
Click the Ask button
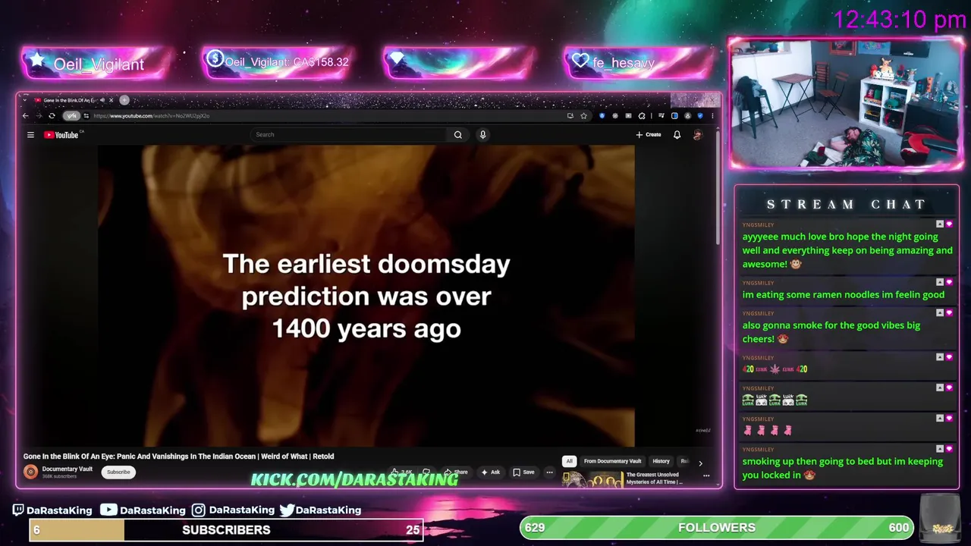pyautogui.click(x=491, y=472)
